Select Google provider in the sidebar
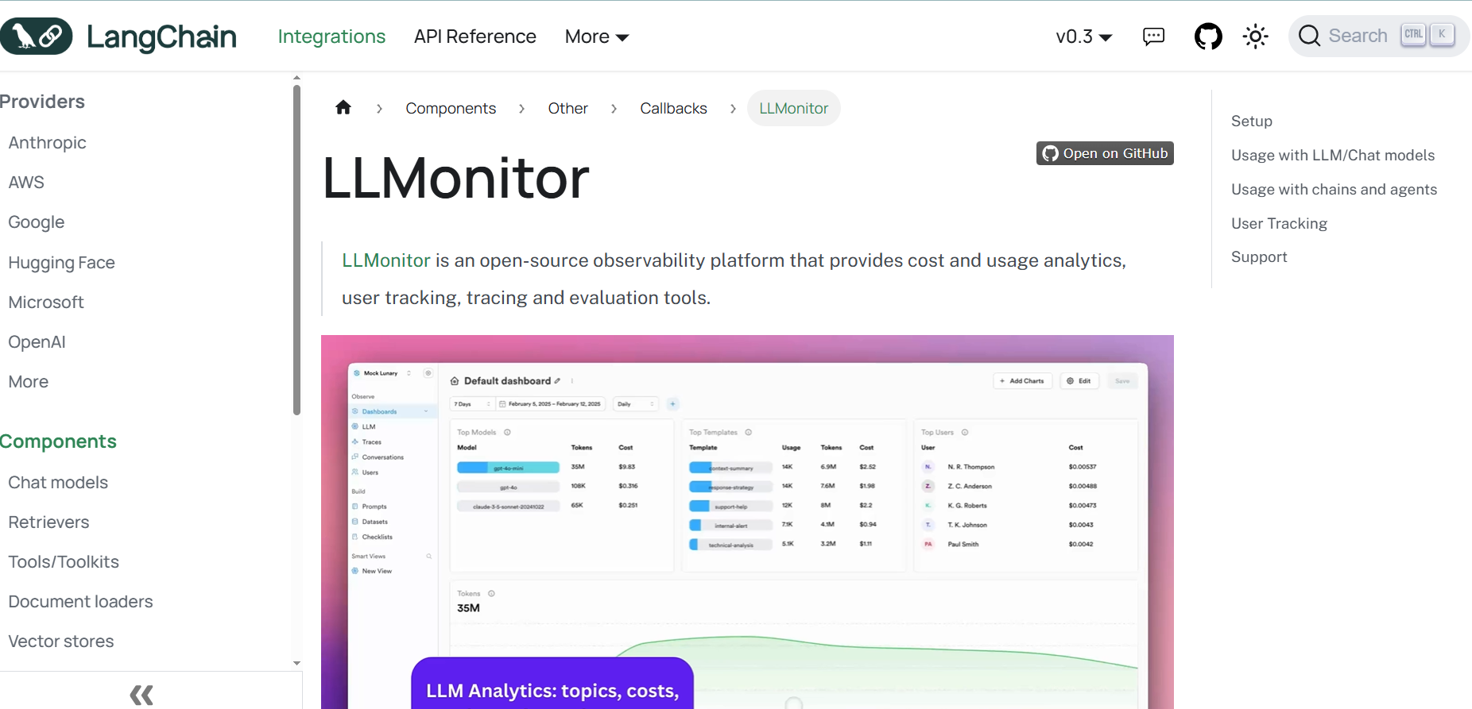 pos(36,222)
